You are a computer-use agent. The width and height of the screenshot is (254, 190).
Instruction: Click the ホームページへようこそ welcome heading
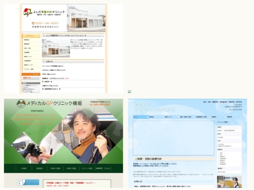[66, 35]
